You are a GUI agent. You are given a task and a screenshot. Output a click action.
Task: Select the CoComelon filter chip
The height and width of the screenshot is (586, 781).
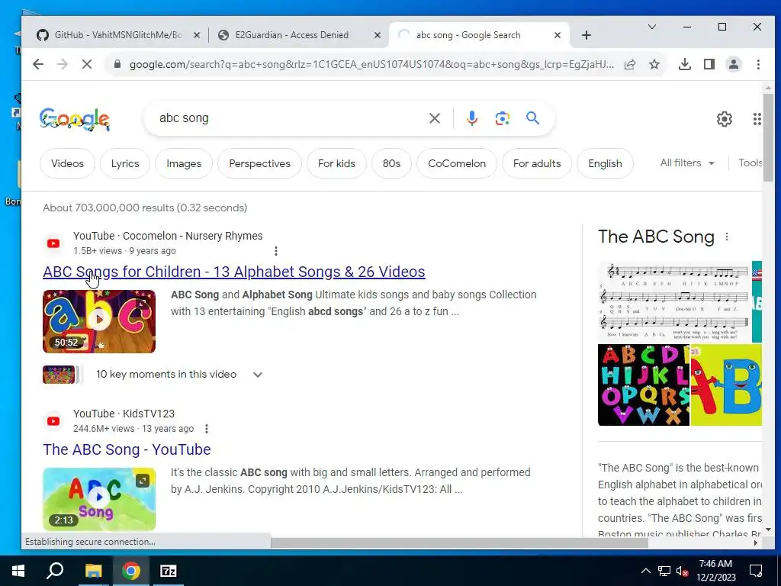pos(457,163)
